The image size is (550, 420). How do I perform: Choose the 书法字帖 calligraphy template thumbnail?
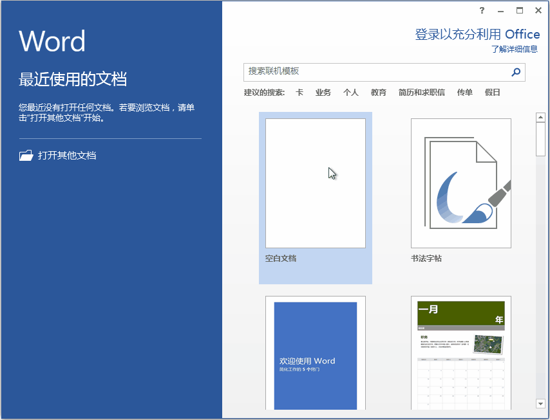[x=461, y=183]
